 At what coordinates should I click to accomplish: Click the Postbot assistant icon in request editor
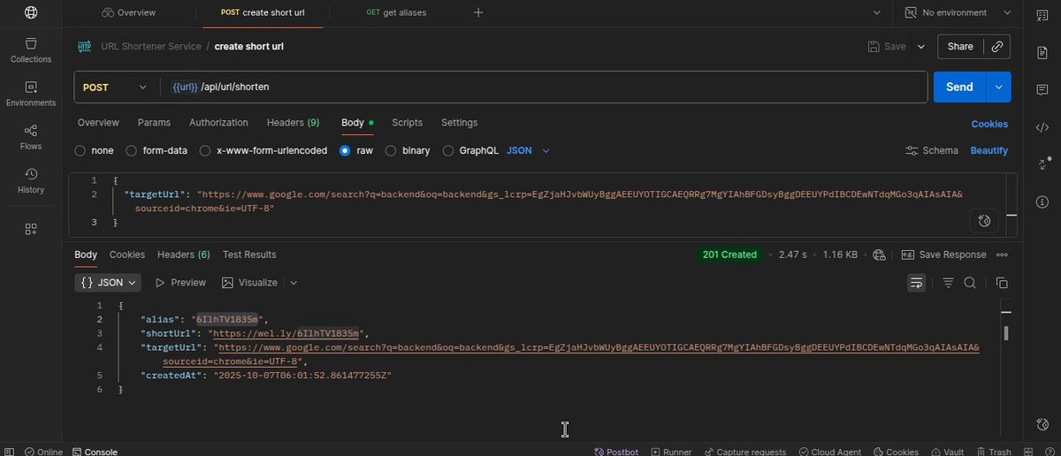pos(985,220)
